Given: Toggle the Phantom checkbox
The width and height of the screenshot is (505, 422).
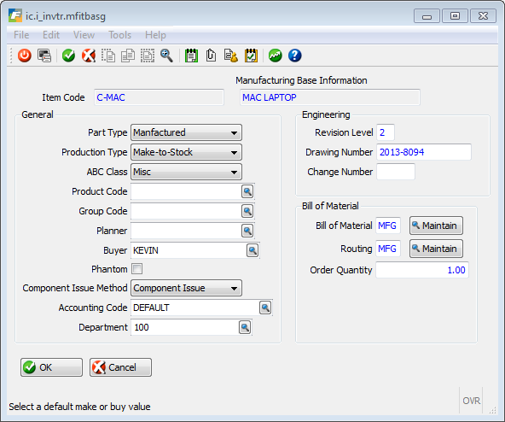Looking at the screenshot, I should click(x=136, y=269).
